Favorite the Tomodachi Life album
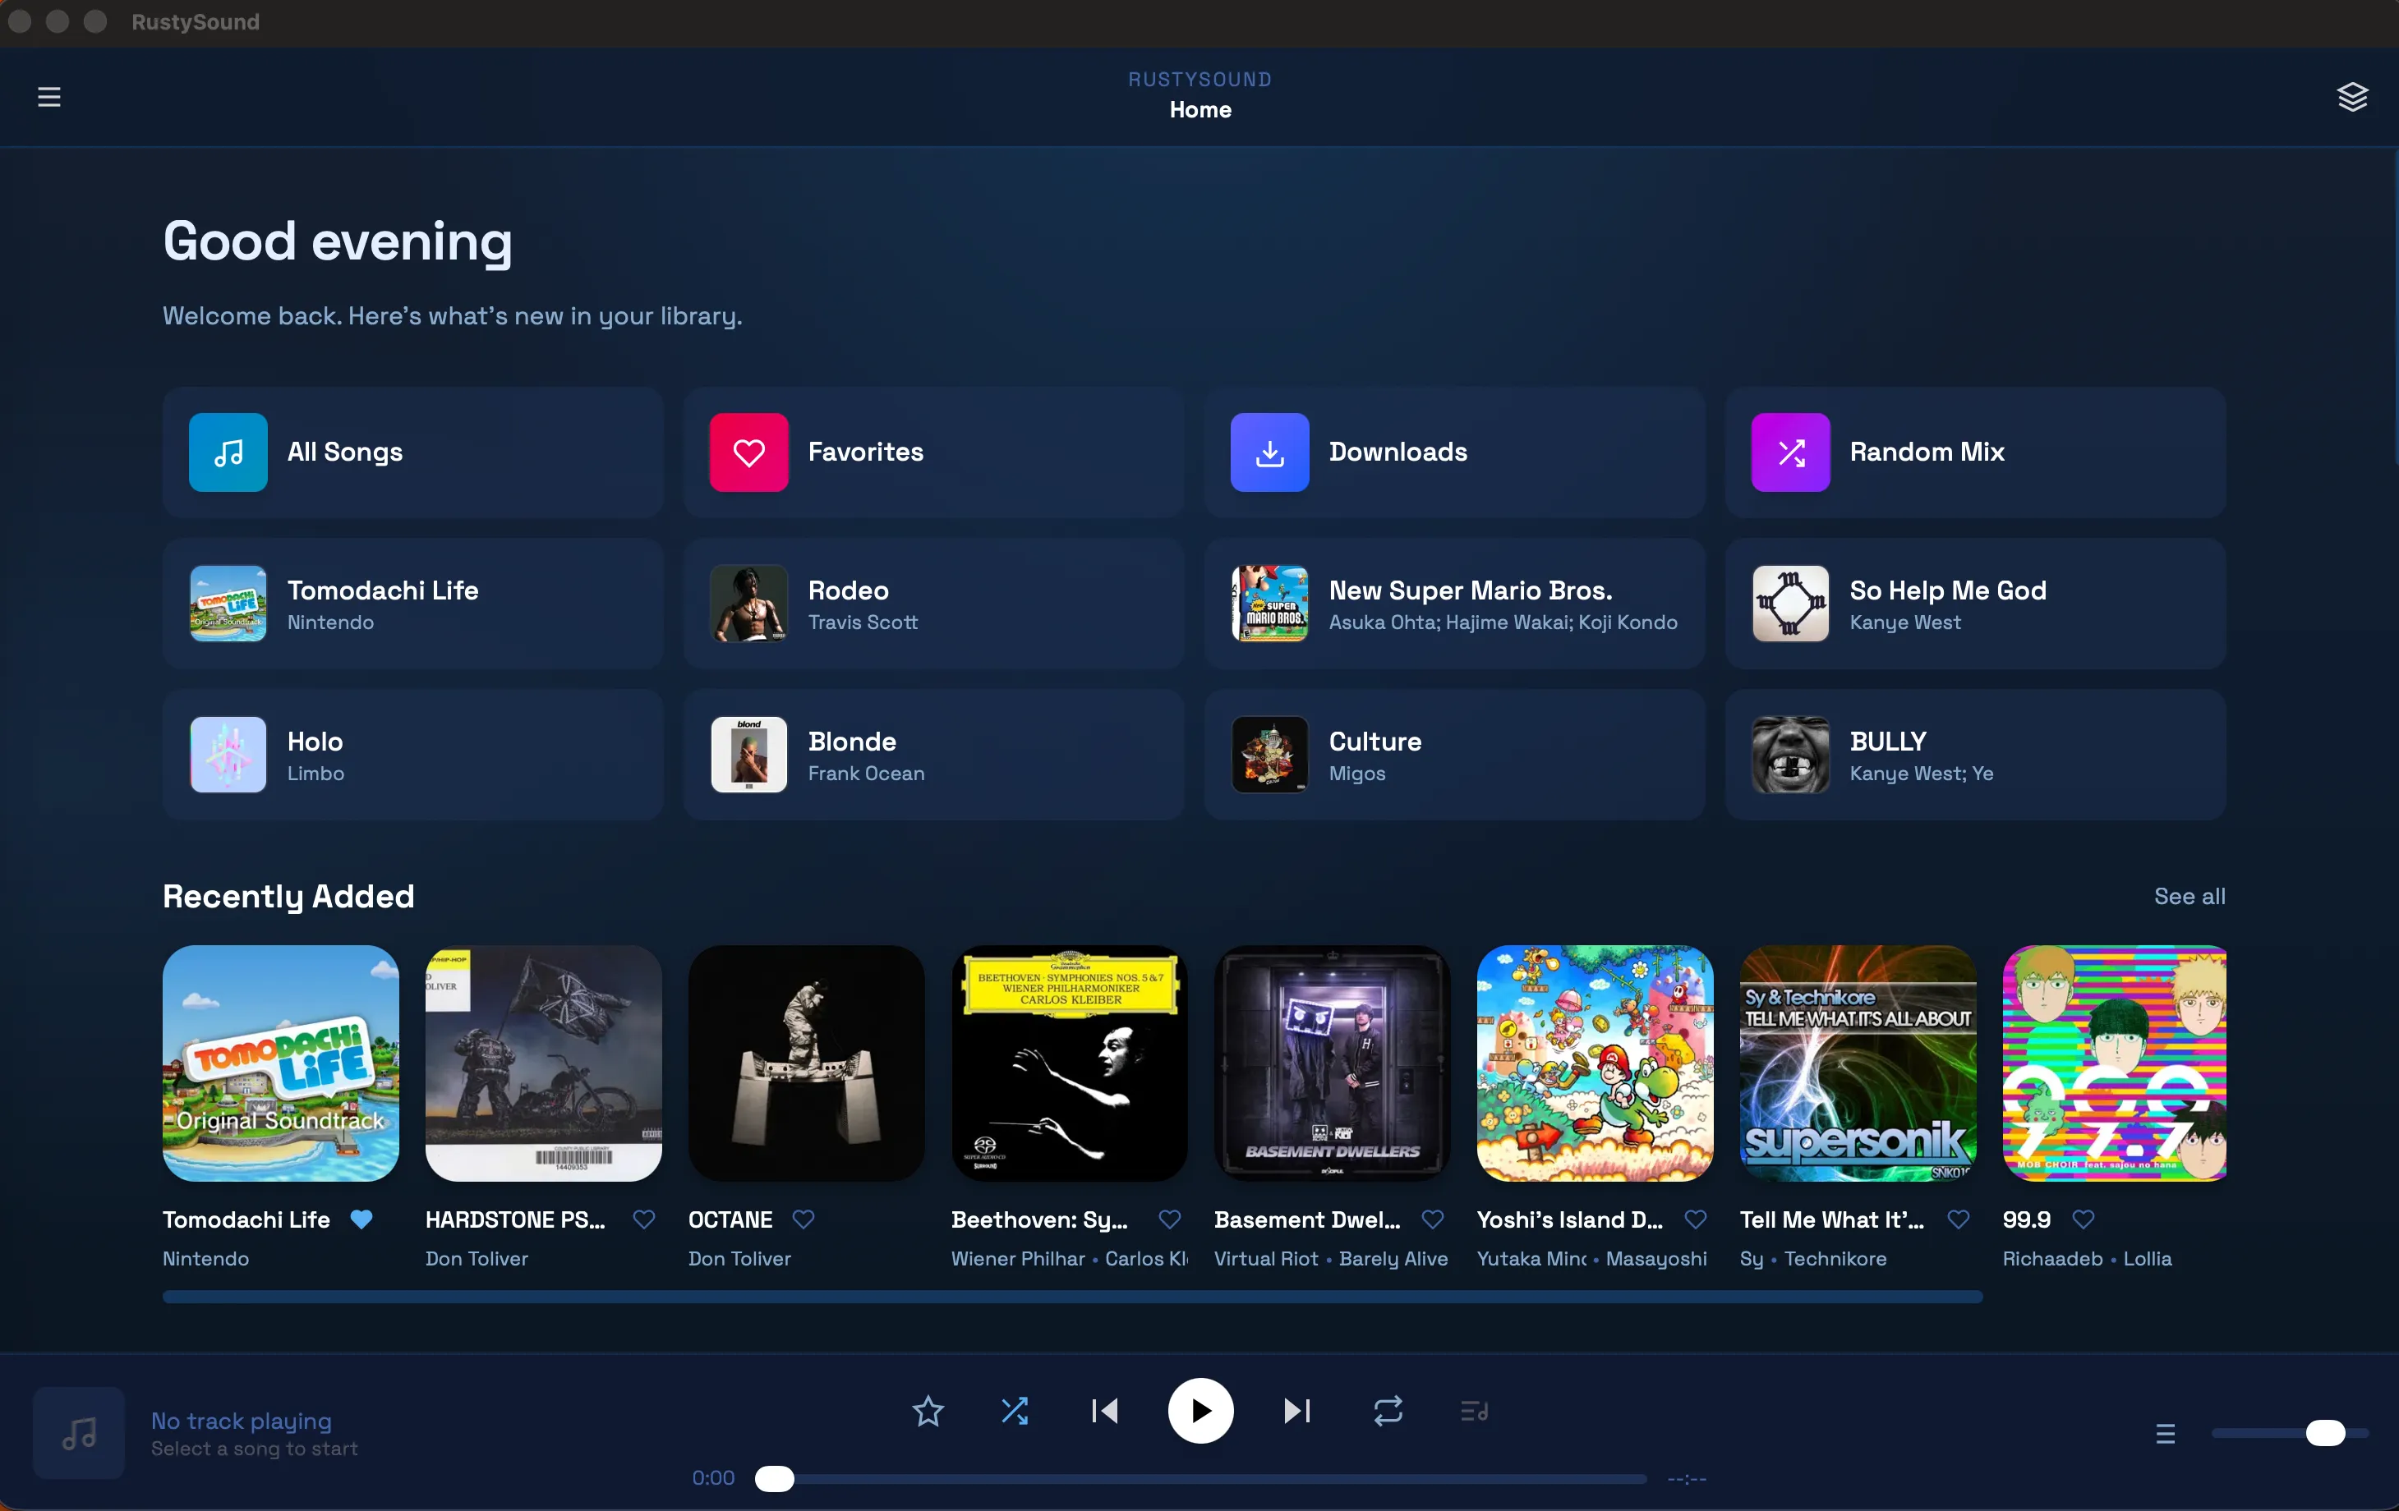2399x1511 pixels. pos(361,1219)
